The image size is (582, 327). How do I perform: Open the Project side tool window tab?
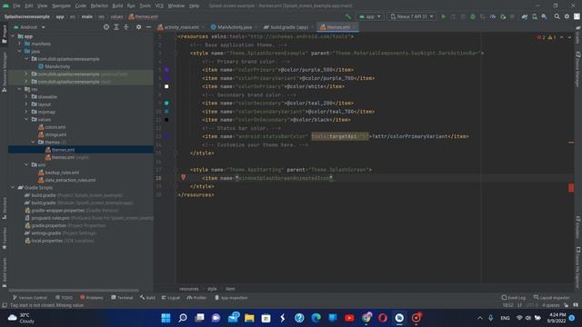(x=4, y=35)
